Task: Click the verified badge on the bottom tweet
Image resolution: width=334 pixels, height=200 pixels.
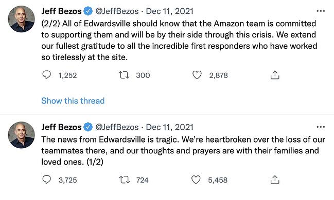Action: click(x=88, y=127)
